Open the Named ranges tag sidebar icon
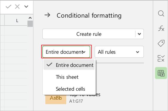168x111 pixels. [161, 43]
